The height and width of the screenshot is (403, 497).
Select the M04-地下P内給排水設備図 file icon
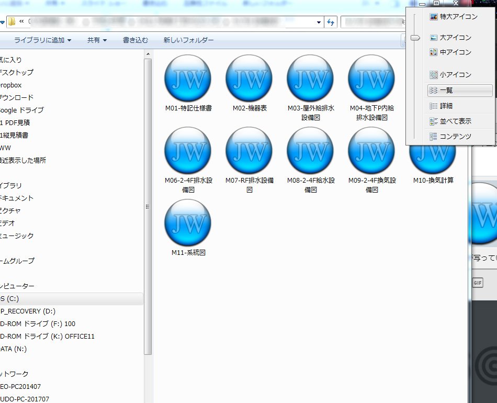(371, 78)
